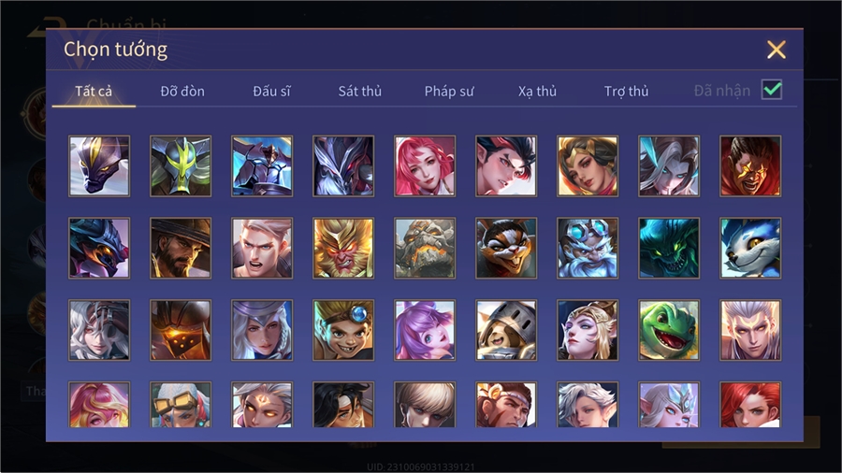Screen dimensions: 842x473
Task: Select the red-hooded glowing-eyed hero
Action: (x=750, y=165)
